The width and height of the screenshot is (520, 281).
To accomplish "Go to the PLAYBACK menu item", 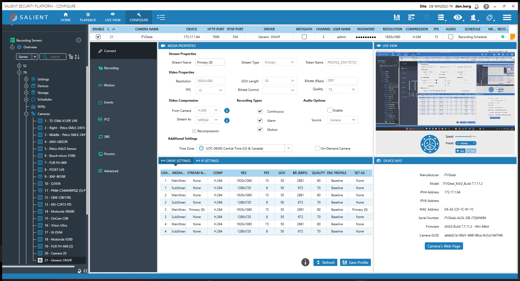I will (x=88, y=17).
